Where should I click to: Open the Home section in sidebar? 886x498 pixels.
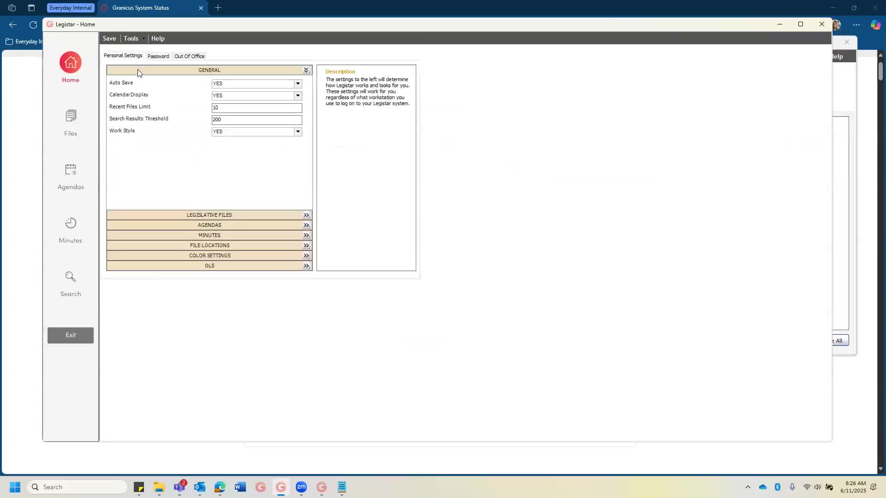71,63
